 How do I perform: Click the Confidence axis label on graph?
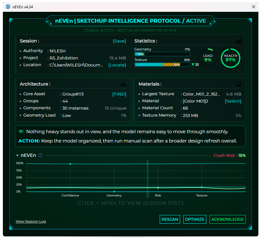click(70, 196)
